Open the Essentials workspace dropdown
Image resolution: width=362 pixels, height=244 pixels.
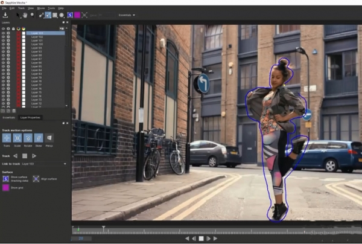coord(127,14)
